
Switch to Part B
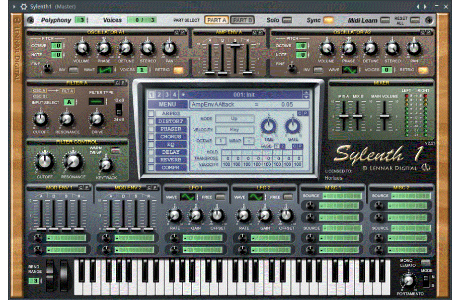coord(243,20)
